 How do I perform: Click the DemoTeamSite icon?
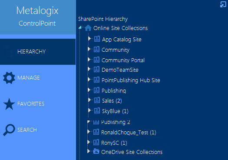(96, 69)
